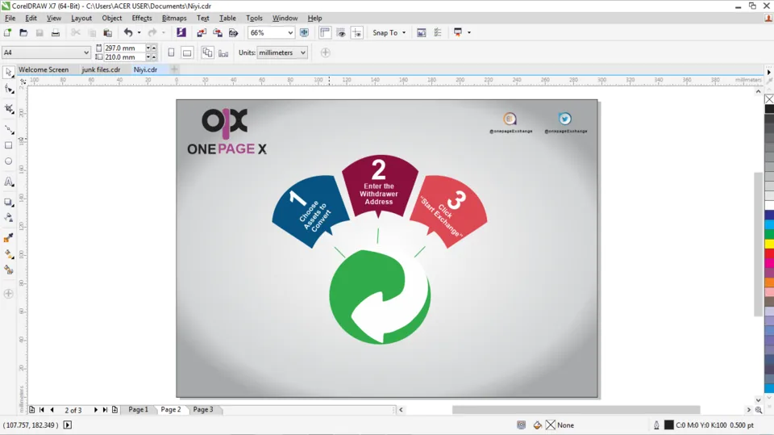Screen dimensions: 774x435
Task: Toggle Show Guidelines
Action: [x=357, y=32]
